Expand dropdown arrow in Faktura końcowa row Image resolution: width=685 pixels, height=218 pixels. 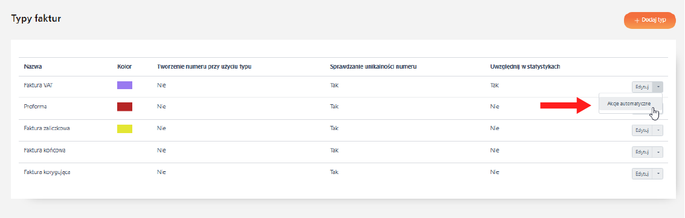coord(658,152)
